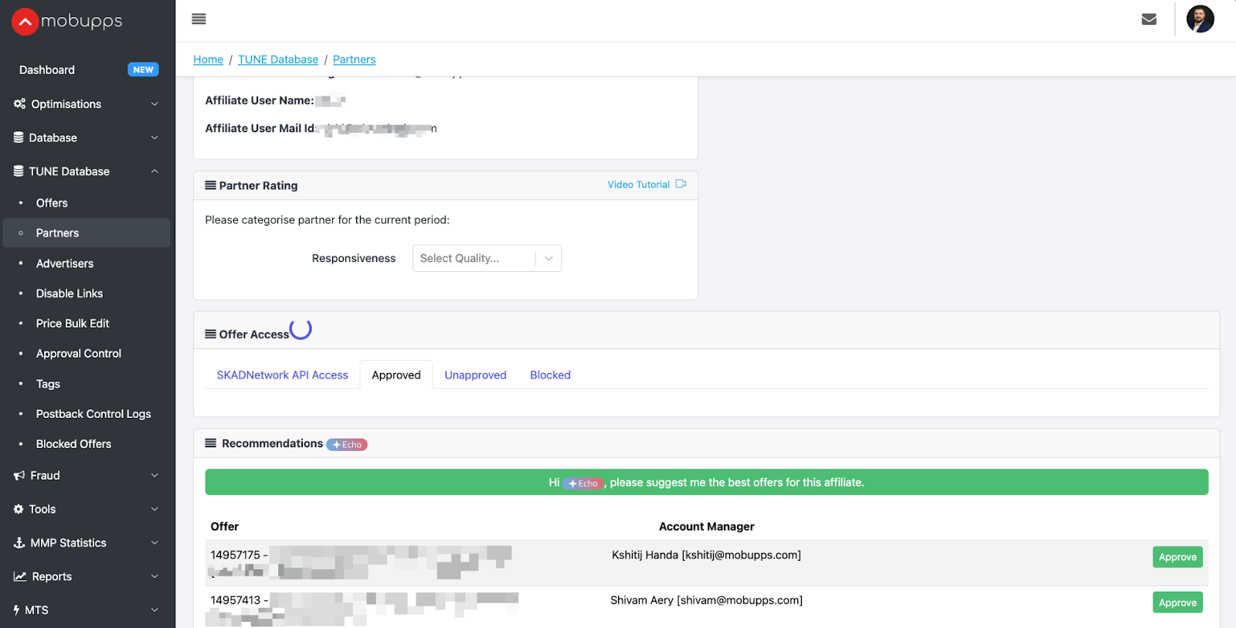Click Shivam Aery account manager text
This screenshot has height=628, width=1236.
coord(706,600)
